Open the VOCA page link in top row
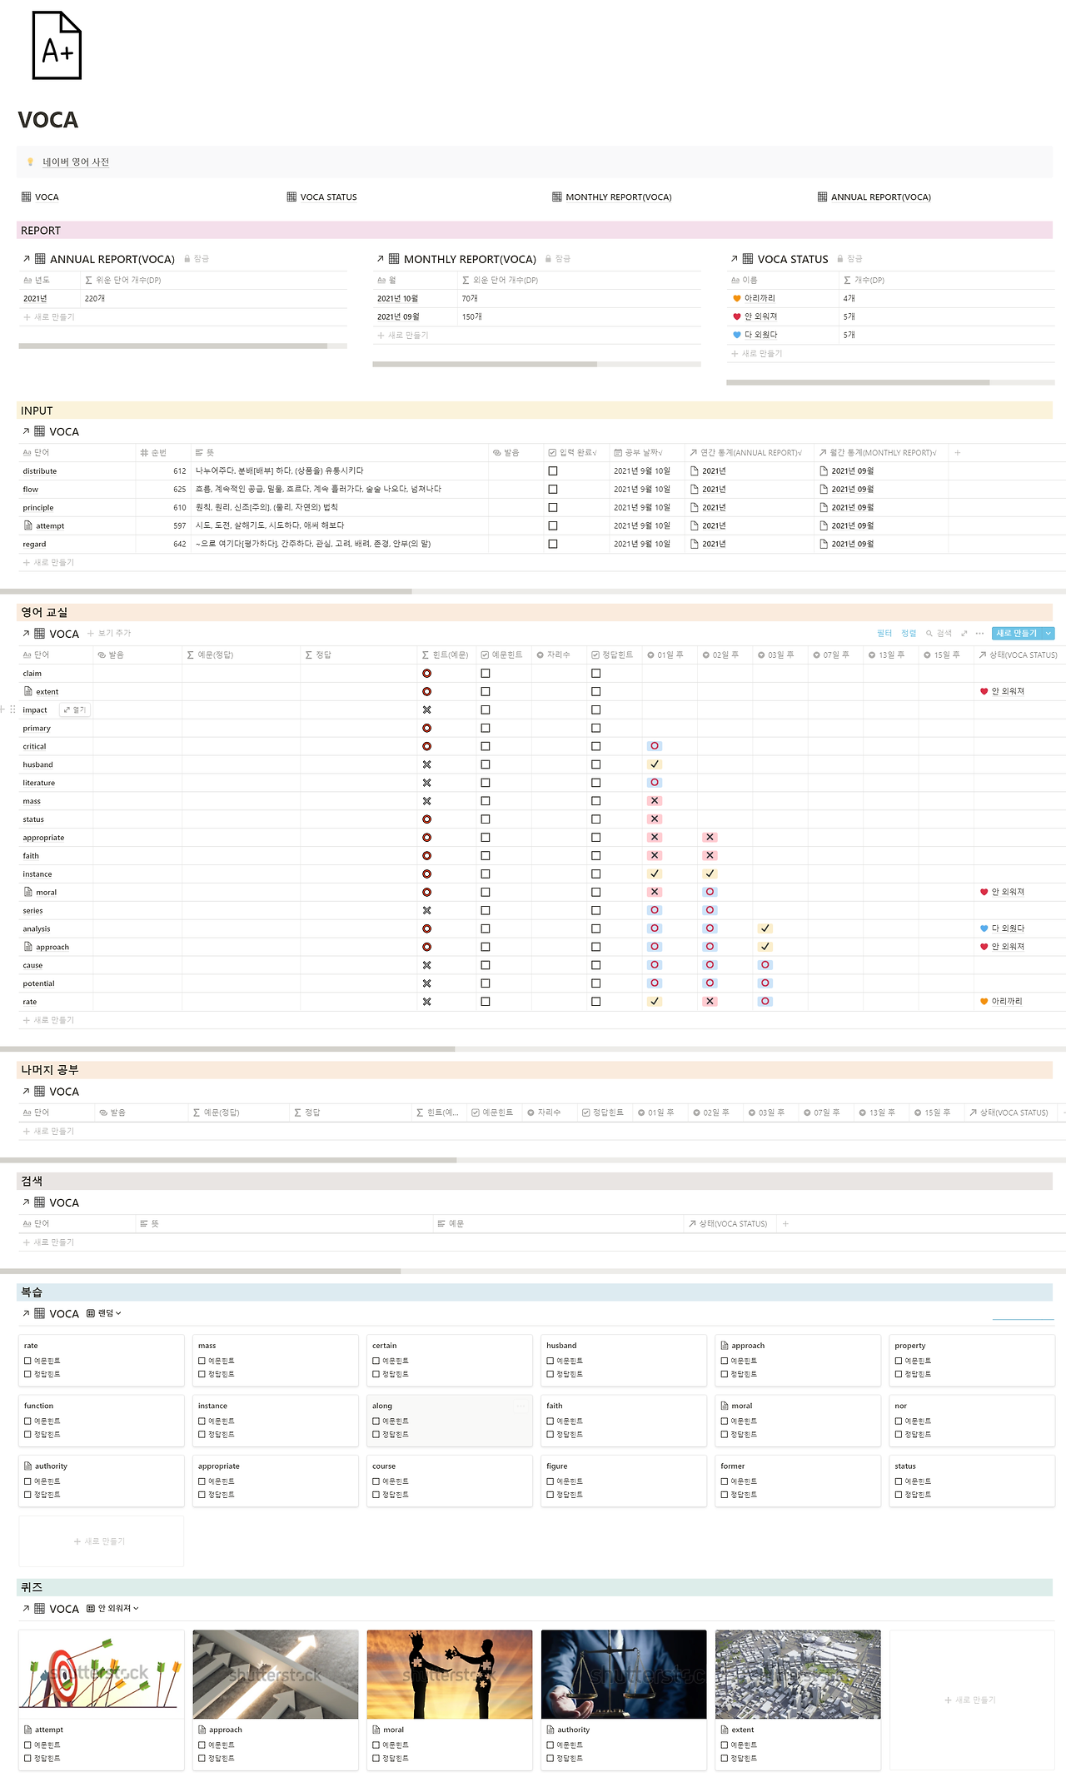 (40, 197)
